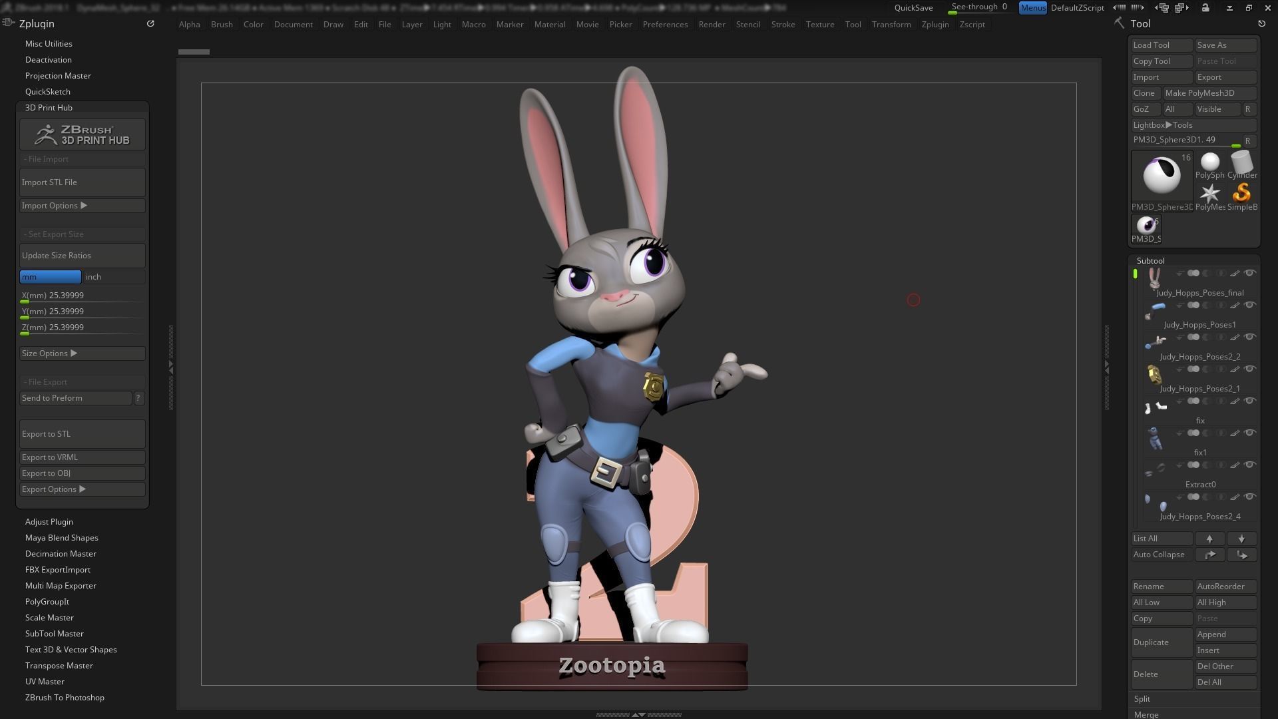This screenshot has height=719, width=1278.
Task: Click the paintbrush icon on fix1 subtool
Action: (1235, 433)
